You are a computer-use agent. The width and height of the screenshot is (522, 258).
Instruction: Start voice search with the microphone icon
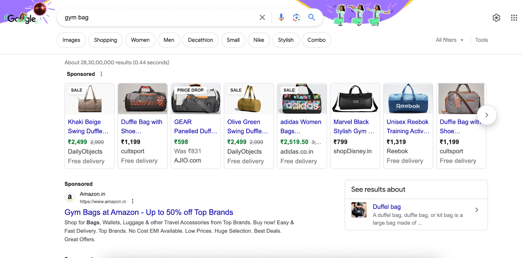click(281, 17)
